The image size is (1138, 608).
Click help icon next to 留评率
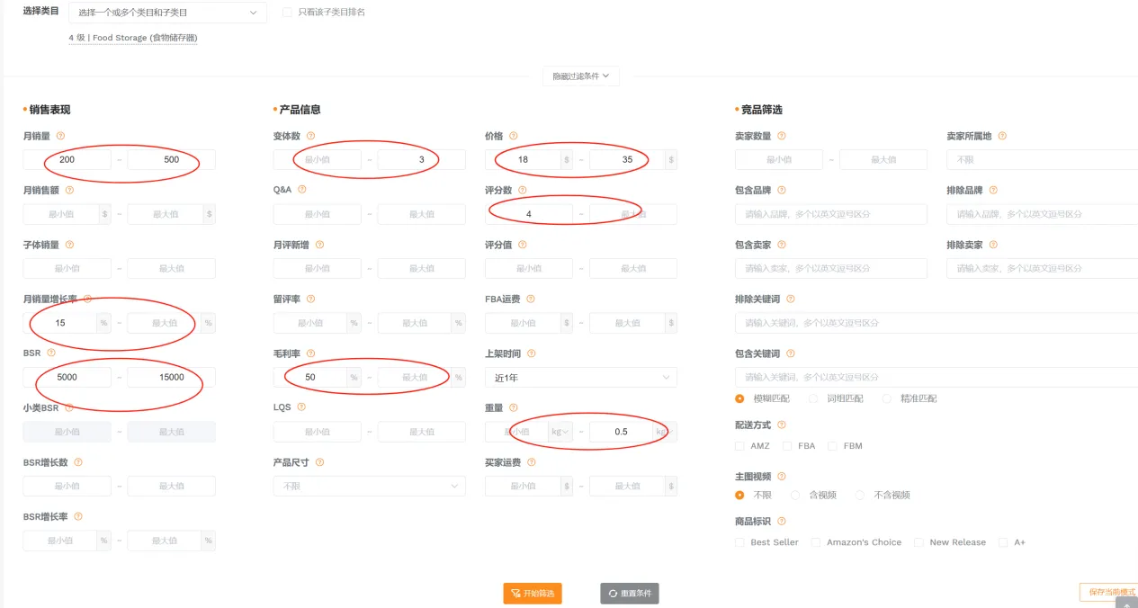pyautogui.click(x=310, y=299)
